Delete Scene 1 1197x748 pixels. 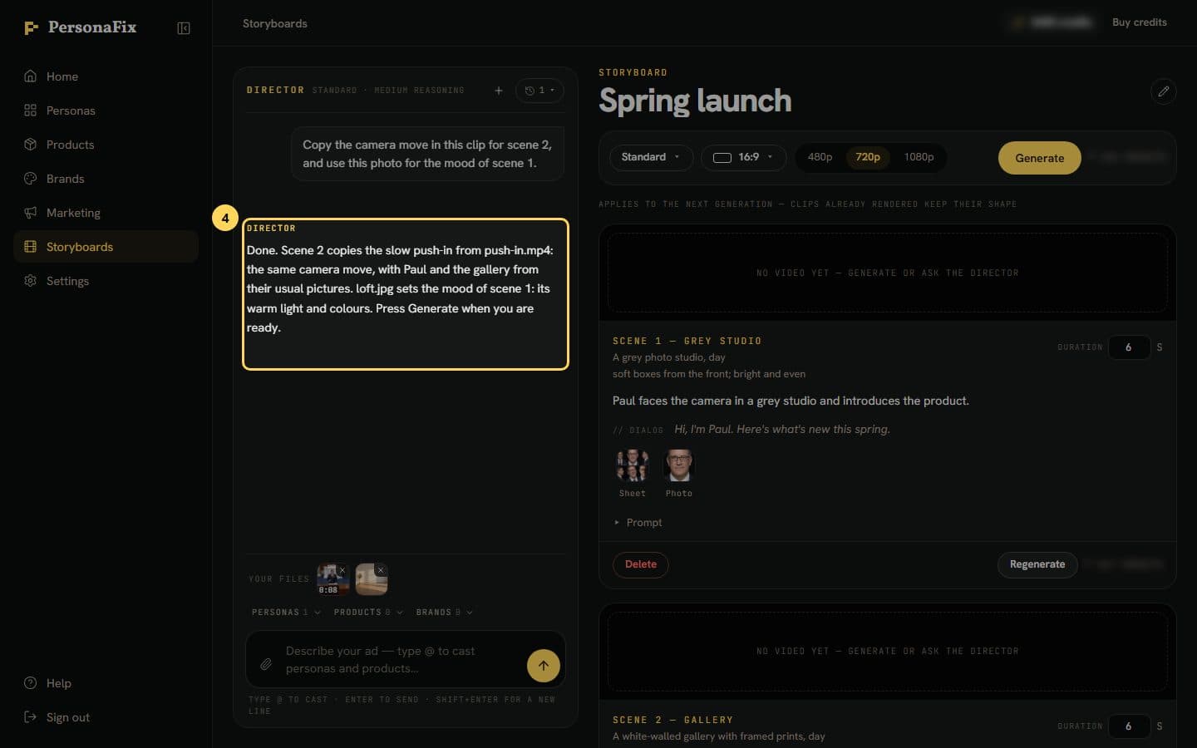click(641, 564)
